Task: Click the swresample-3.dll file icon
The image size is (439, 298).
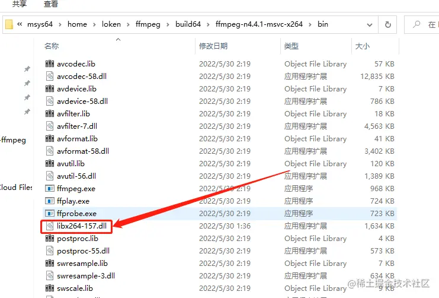Action: [50, 276]
